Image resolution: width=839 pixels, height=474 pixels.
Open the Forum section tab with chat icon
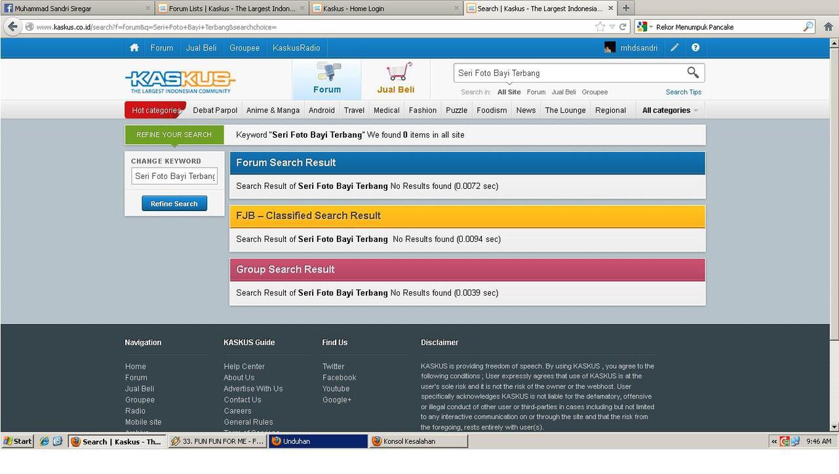[x=326, y=79]
